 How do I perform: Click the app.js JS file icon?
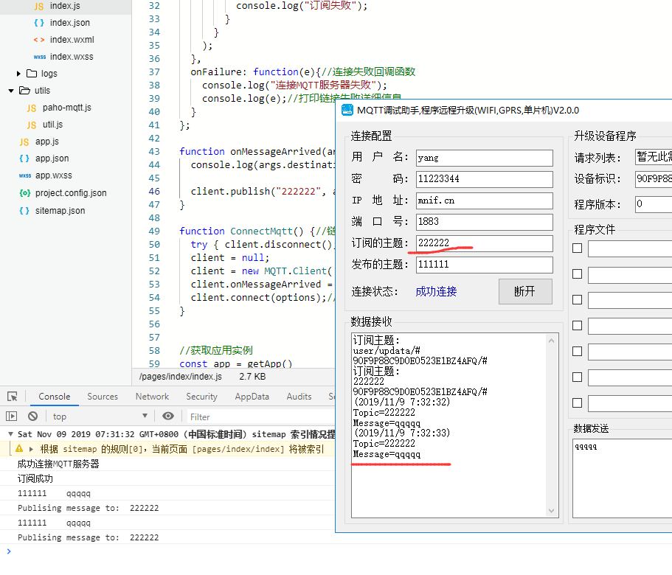tap(24, 142)
